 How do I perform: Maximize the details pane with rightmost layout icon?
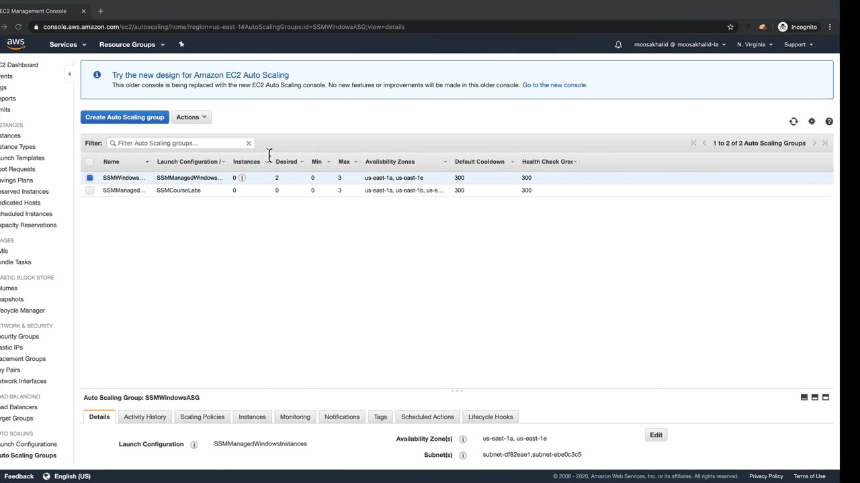pyautogui.click(x=826, y=397)
